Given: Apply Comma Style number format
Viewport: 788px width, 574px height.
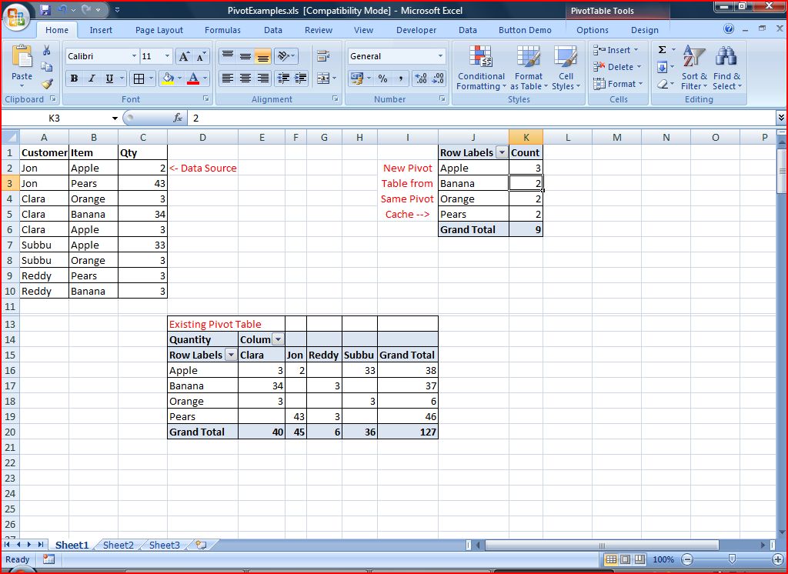Looking at the screenshot, I should click(400, 78).
